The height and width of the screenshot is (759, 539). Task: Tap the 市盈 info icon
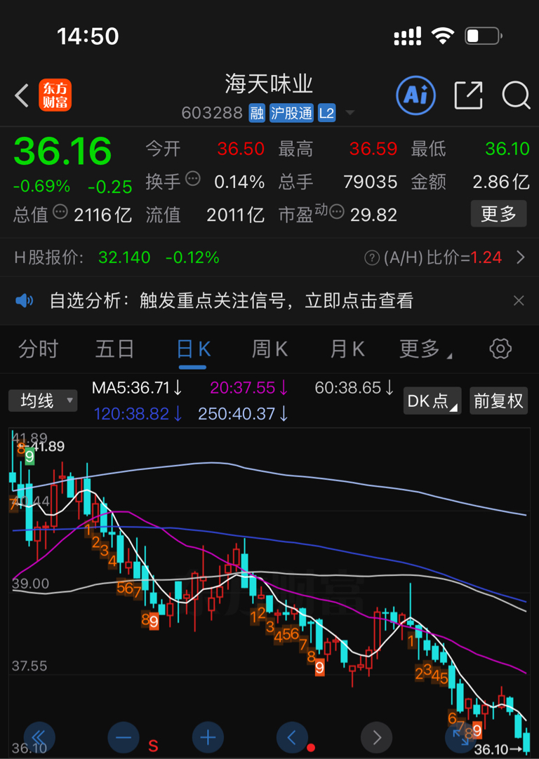[x=337, y=212]
